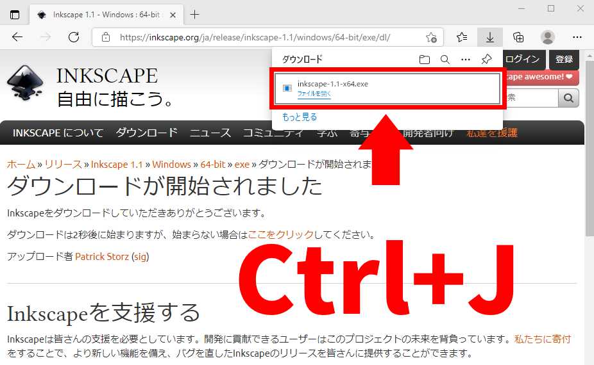Click the ファイルを開く link
This screenshot has width=594, height=365.
[314, 93]
